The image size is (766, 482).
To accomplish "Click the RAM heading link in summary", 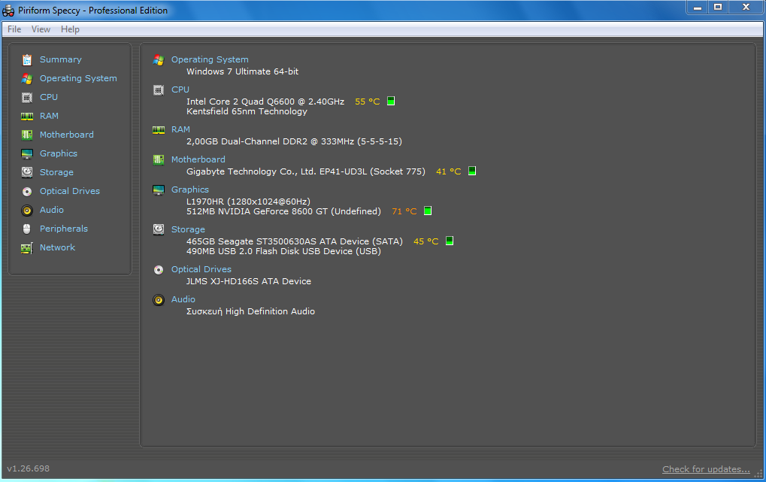I will pos(180,129).
